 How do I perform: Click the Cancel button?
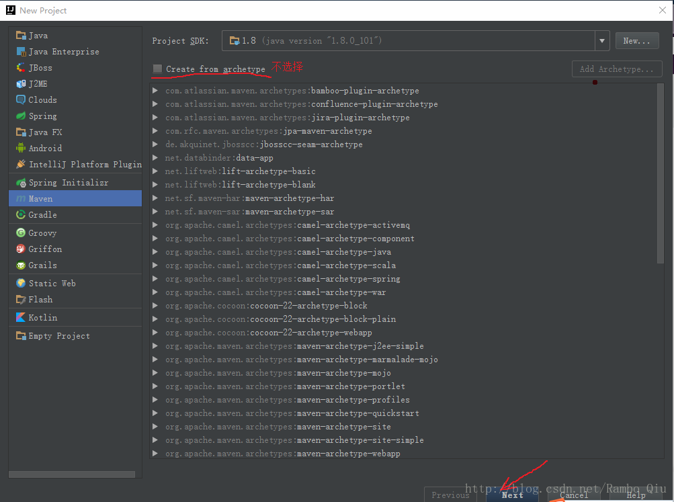point(574,495)
